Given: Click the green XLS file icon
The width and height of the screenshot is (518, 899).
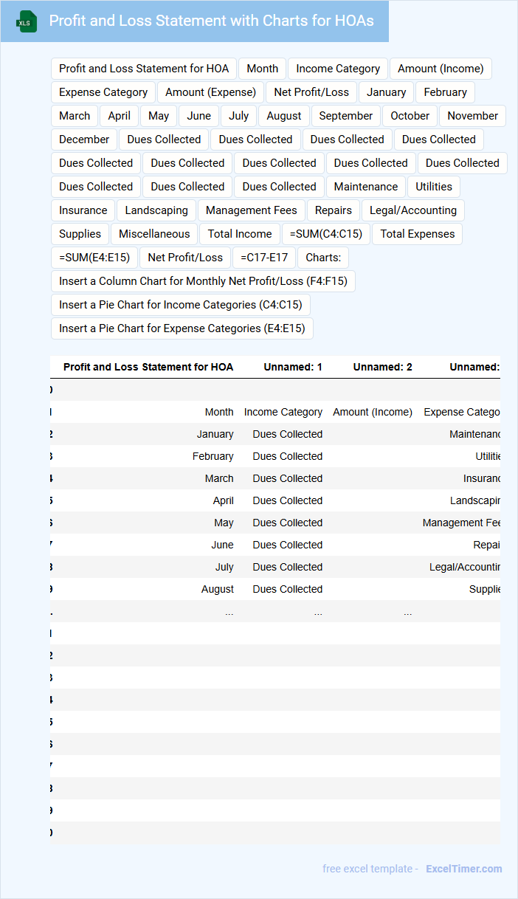Looking at the screenshot, I should coord(27,21).
